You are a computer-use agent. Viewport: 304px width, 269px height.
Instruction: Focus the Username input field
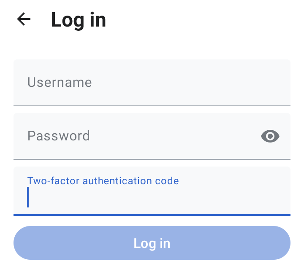(x=152, y=83)
